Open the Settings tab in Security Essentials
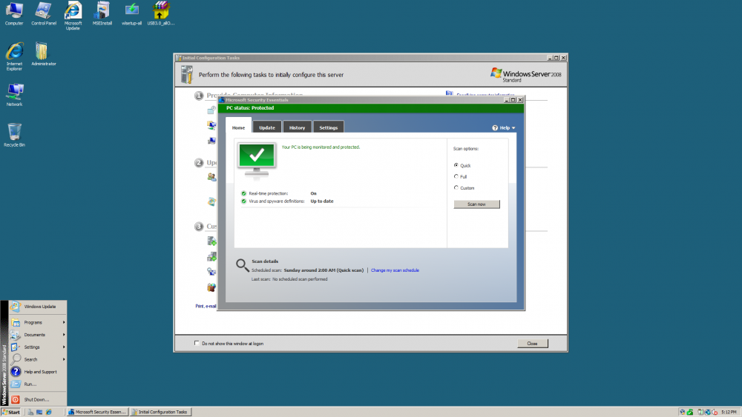 point(329,127)
